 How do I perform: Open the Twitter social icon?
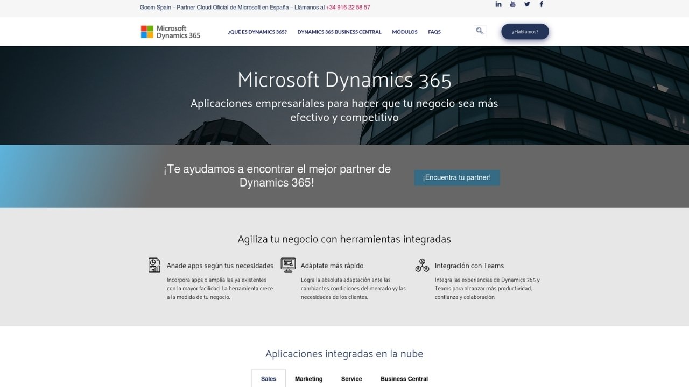click(x=527, y=4)
